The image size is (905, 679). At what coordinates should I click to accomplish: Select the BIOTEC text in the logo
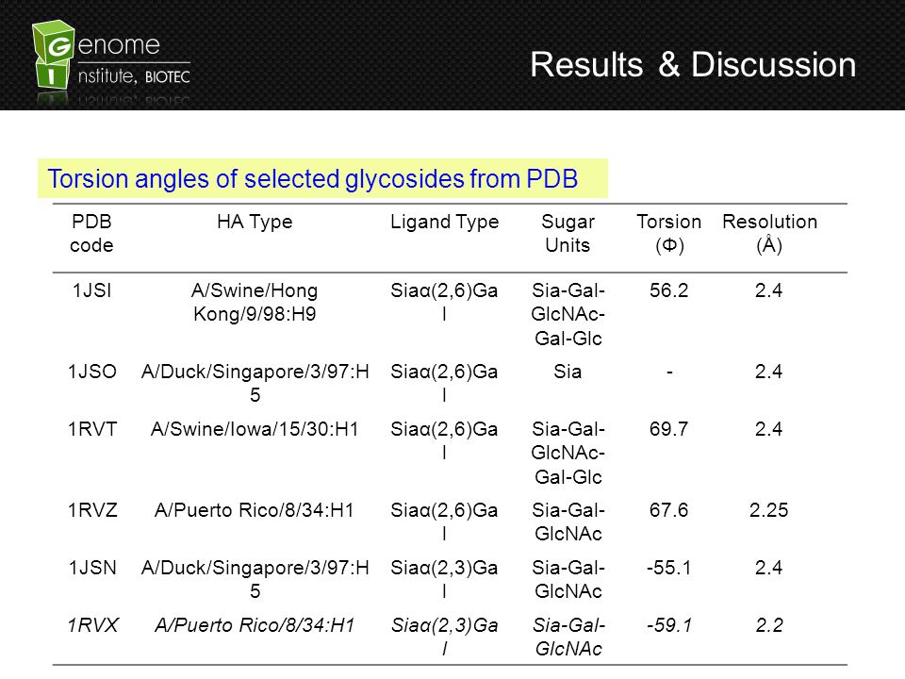pos(168,76)
